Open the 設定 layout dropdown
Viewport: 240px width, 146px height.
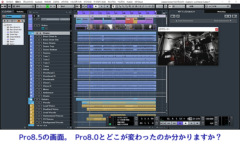point(23,7)
